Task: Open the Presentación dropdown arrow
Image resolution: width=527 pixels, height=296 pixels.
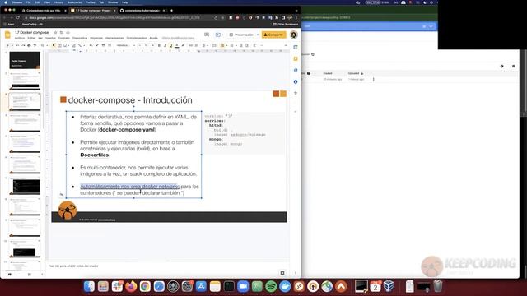Action: pos(258,35)
